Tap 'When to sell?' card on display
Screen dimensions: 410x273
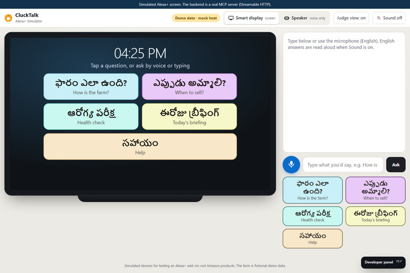coord(189,86)
